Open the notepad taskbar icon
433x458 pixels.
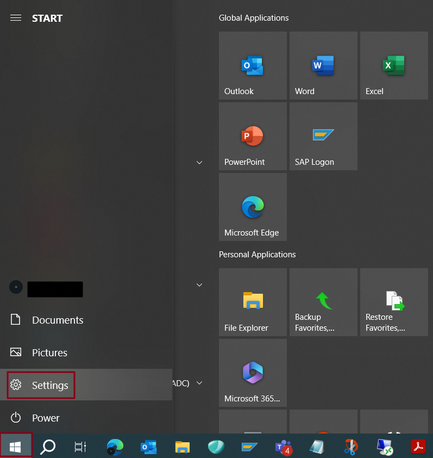317,447
